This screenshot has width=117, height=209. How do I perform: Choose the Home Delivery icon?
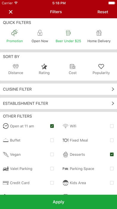[x=99, y=33]
